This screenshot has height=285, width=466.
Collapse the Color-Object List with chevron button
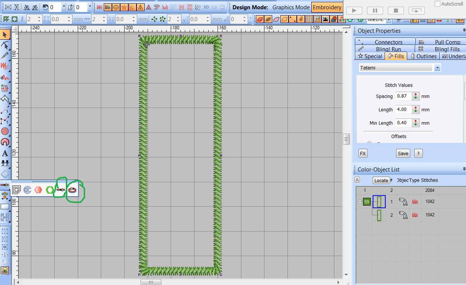[x=357, y=180]
